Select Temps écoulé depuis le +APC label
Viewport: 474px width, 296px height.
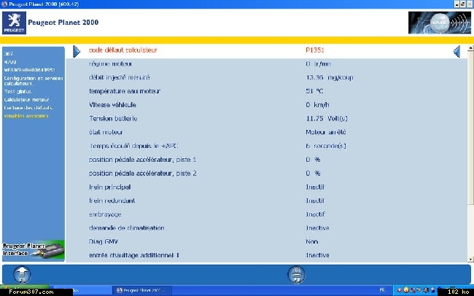click(133, 146)
